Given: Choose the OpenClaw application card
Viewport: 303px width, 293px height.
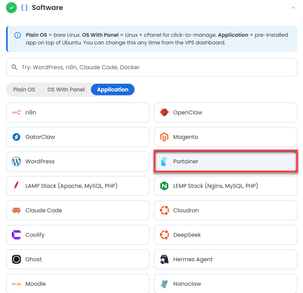Looking at the screenshot, I should (x=225, y=112).
